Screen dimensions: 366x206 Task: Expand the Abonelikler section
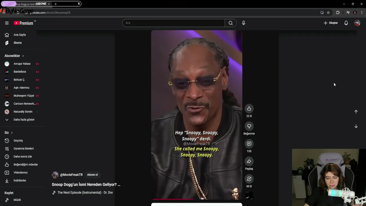click(x=14, y=56)
